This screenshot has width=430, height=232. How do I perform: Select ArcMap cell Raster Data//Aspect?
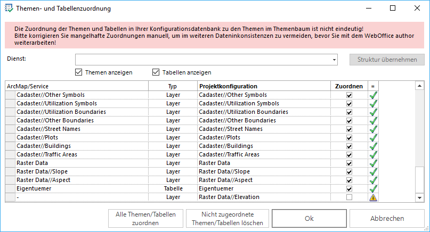82,180
